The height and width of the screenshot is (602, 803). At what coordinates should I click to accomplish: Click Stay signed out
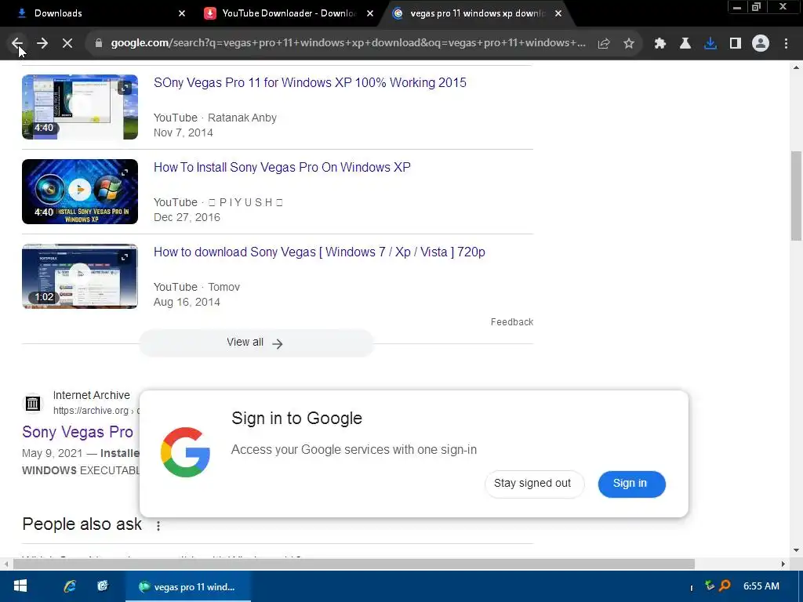coord(534,484)
